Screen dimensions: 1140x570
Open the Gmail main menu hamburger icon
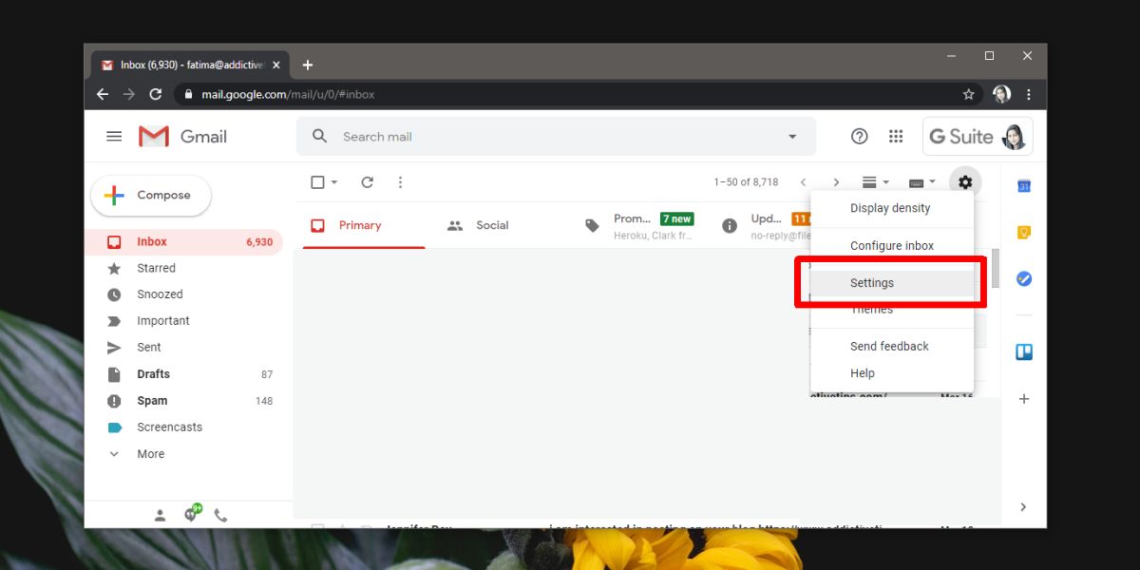coord(114,137)
